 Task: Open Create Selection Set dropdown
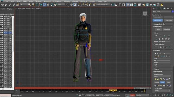pos(103,4)
